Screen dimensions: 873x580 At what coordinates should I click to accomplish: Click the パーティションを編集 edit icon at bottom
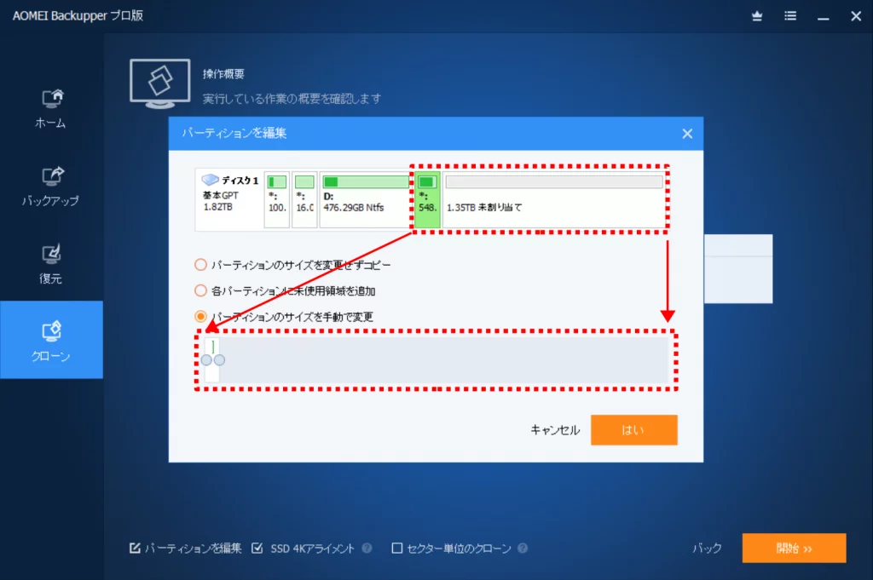tap(135, 548)
